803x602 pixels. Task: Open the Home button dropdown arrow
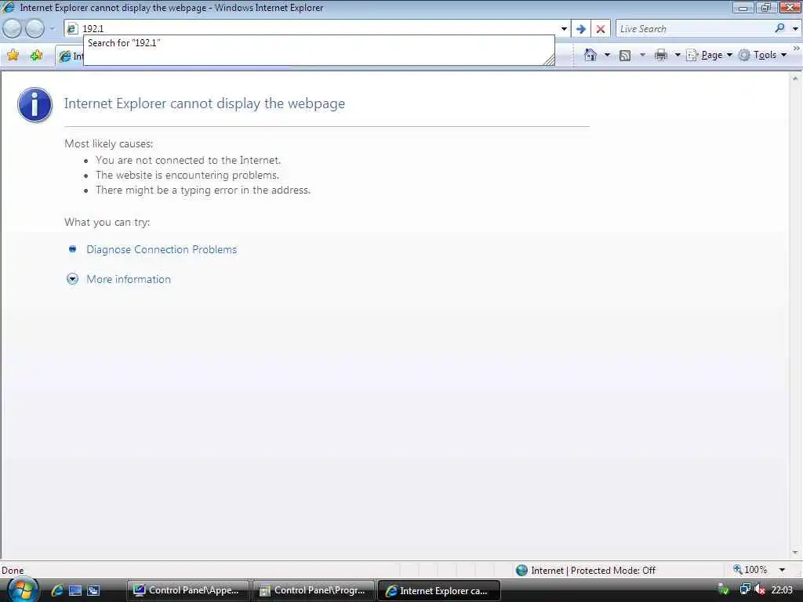(608, 55)
